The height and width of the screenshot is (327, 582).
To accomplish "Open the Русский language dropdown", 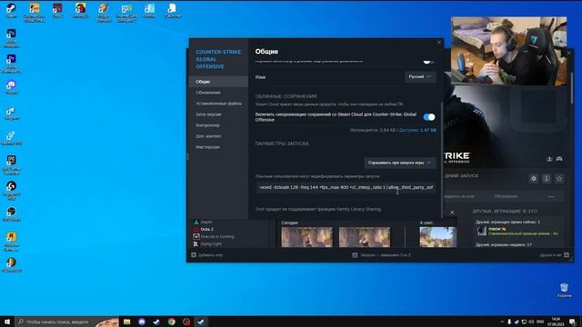I will point(420,76).
